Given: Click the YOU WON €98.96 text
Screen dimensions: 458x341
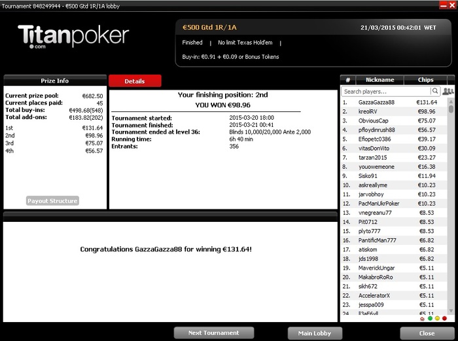Looking at the screenshot, I should point(222,105).
